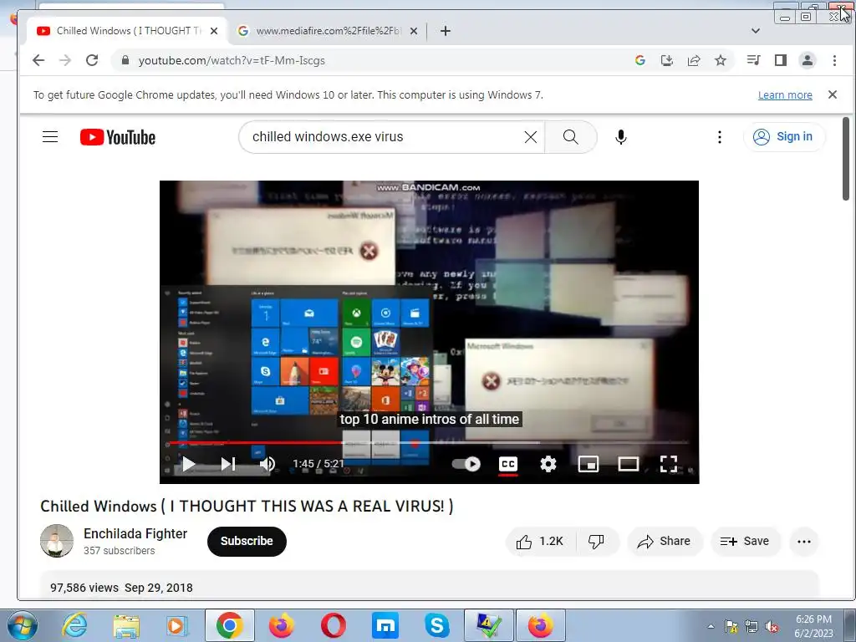Screen dimensions: 856x642
Task: Click the YouTube search magnifier button
Action: [570, 137]
